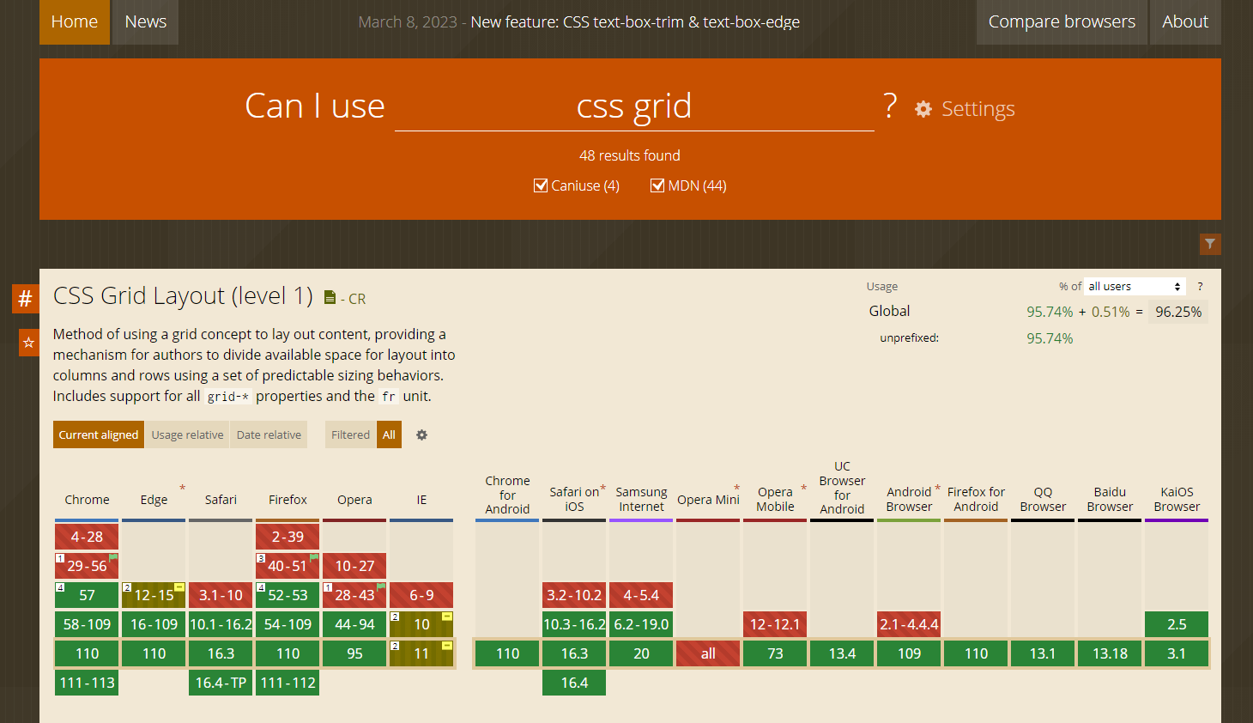Click the Baidu Browser 13.18 cell
The image size is (1253, 723).
pos(1110,653)
